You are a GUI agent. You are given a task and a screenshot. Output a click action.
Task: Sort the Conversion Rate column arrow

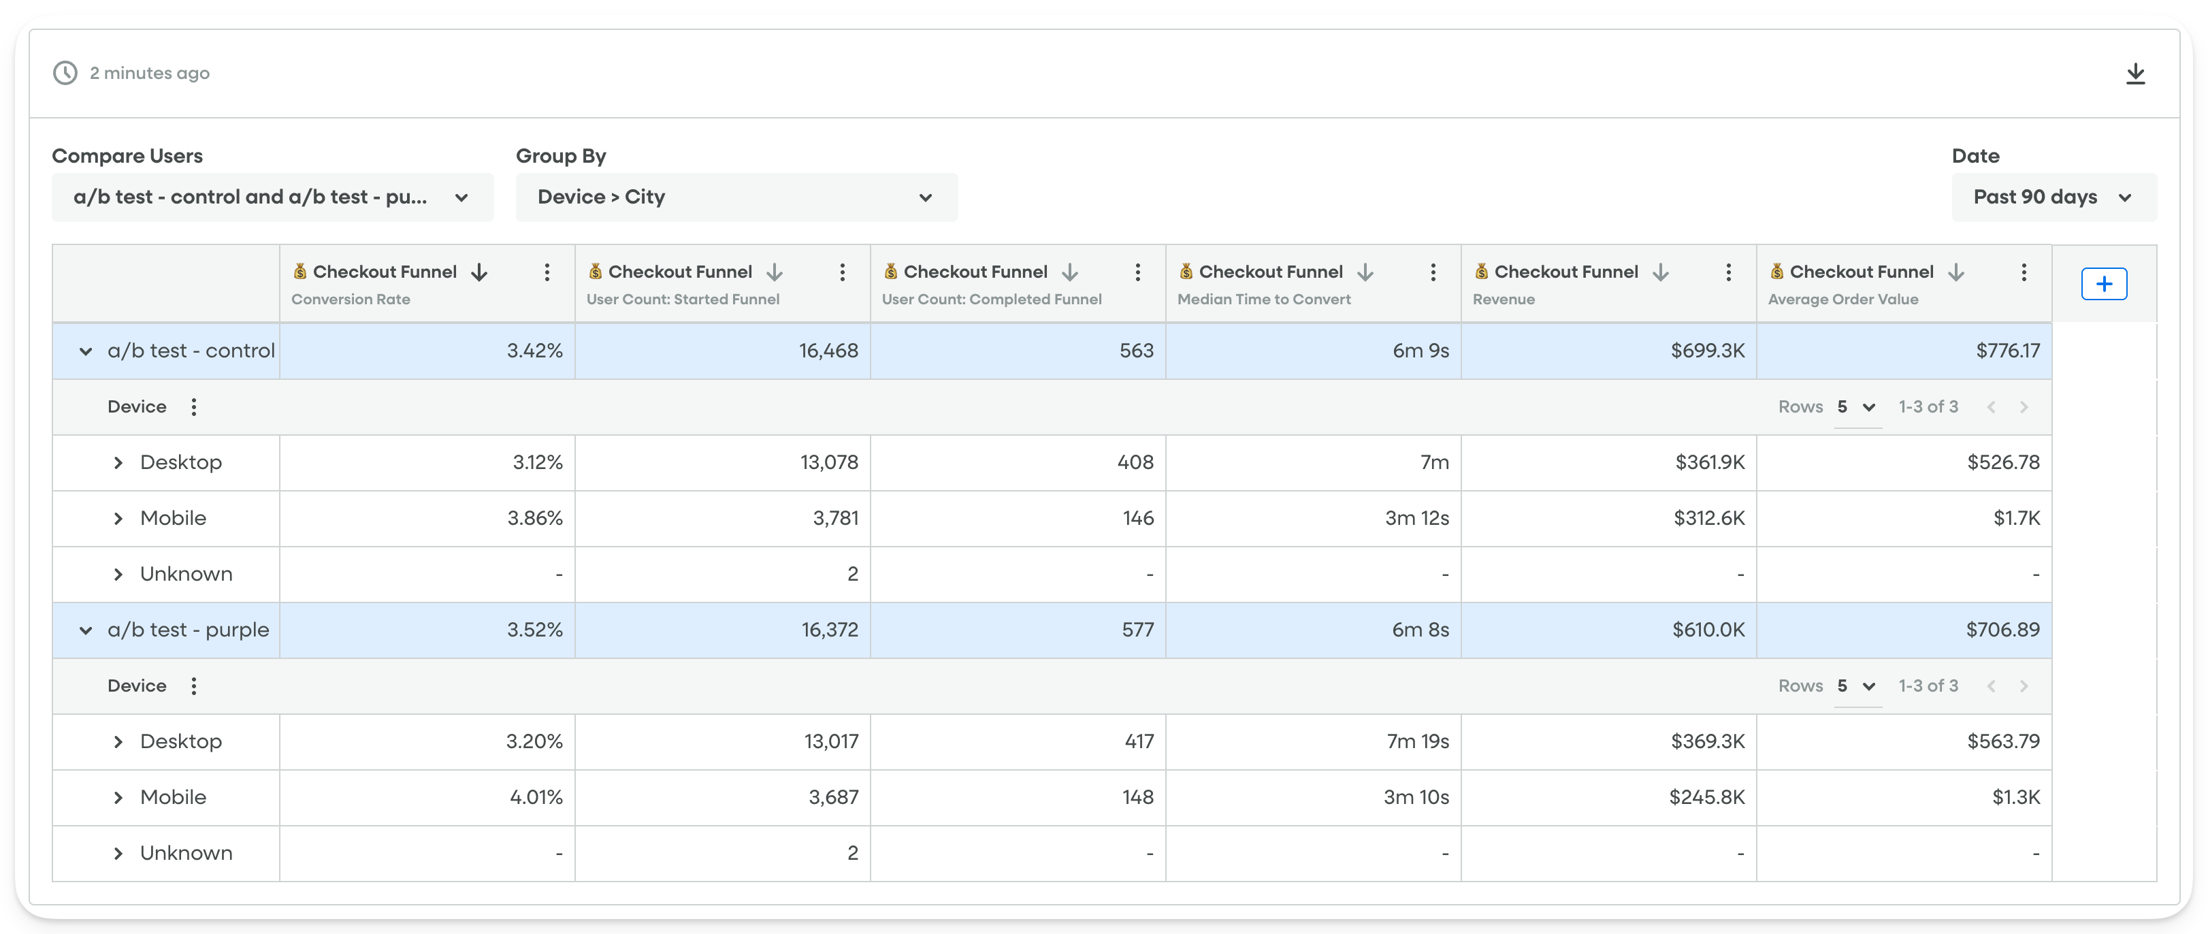coord(479,271)
